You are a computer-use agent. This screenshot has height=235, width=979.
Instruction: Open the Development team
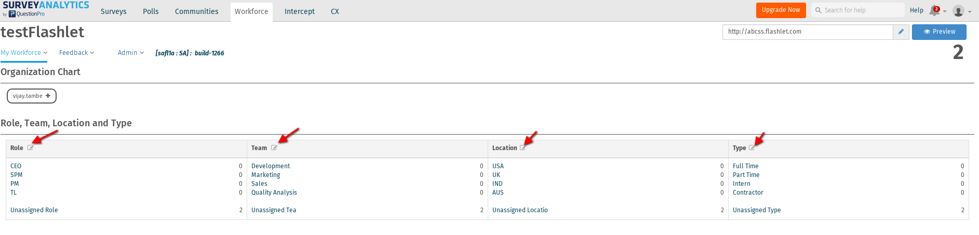(271, 166)
